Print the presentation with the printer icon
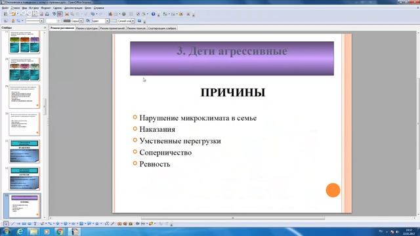 click(x=47, y=14)
